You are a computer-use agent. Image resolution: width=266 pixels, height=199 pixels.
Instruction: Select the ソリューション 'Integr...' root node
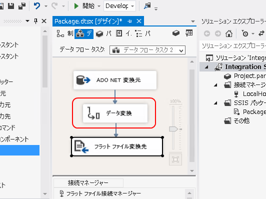coord(236,58)
